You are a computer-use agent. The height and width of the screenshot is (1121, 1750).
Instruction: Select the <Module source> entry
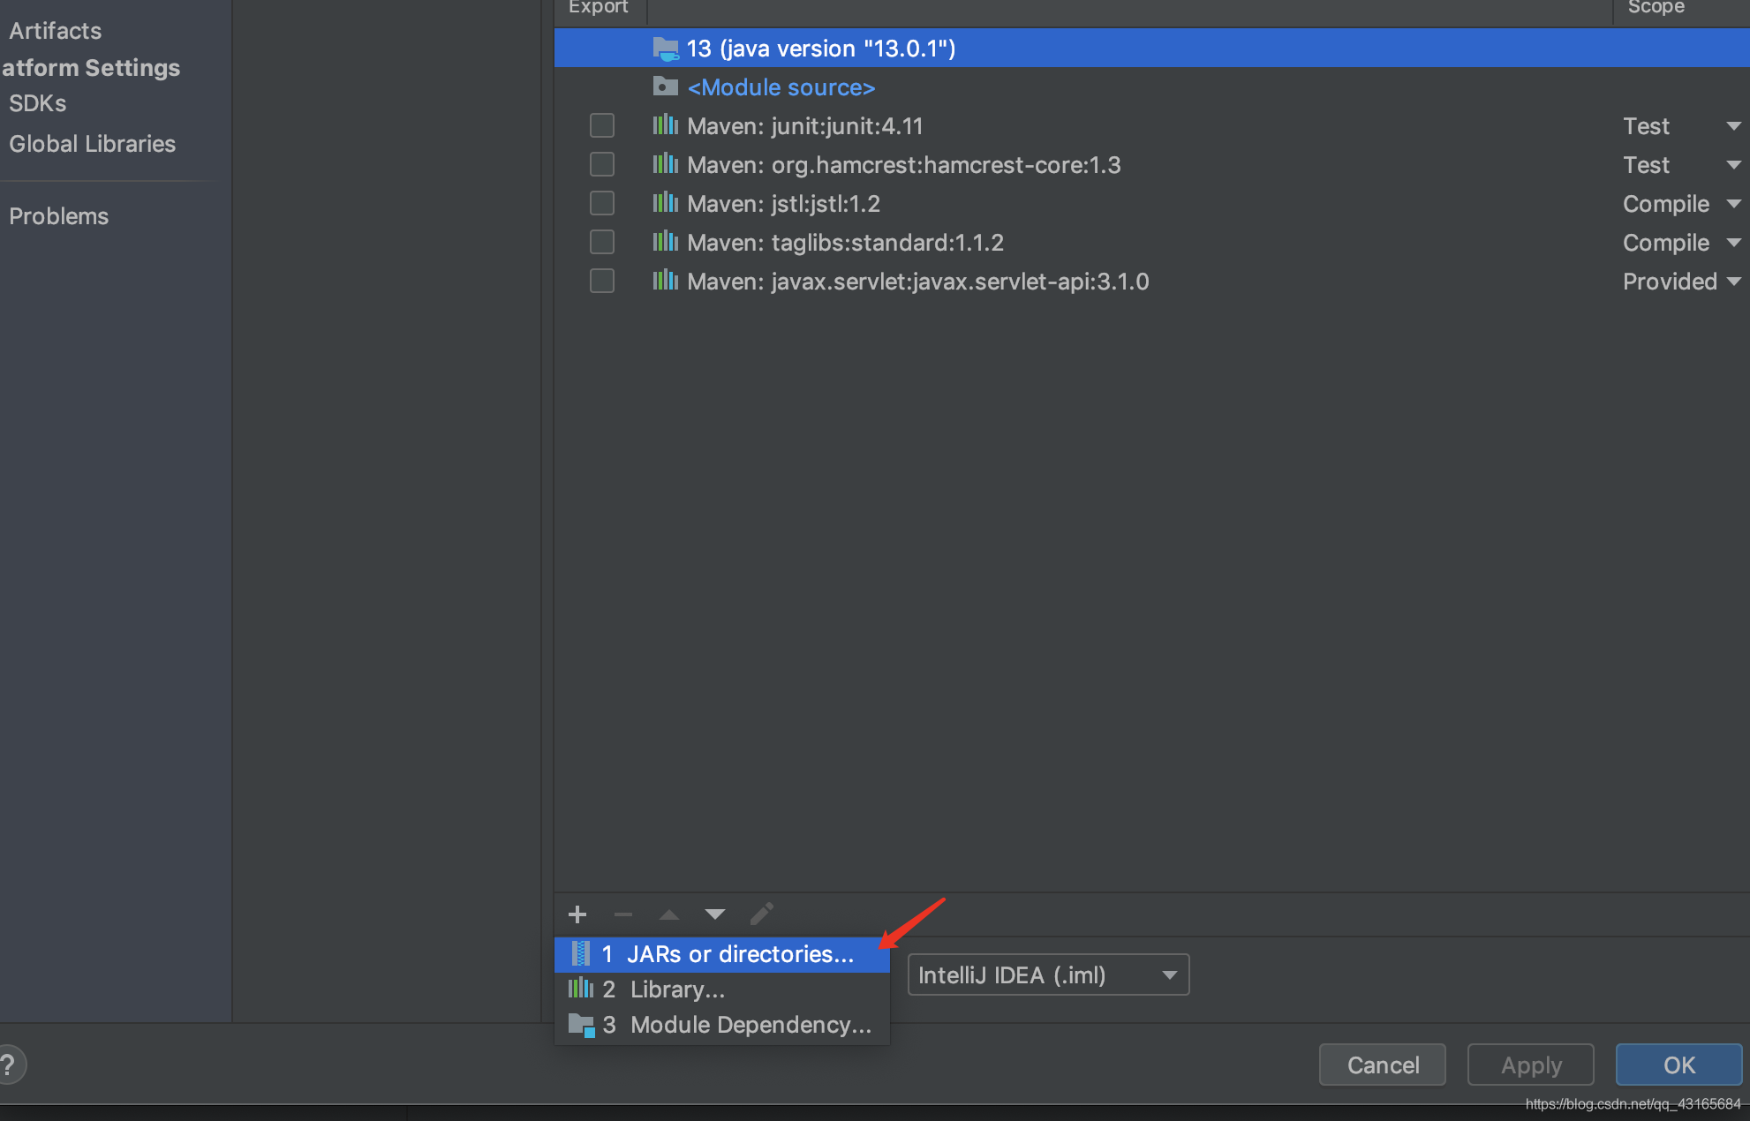pos(781,87)
